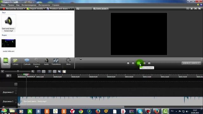
Task: Open the Воспроизведение menu
Action: 29,5
